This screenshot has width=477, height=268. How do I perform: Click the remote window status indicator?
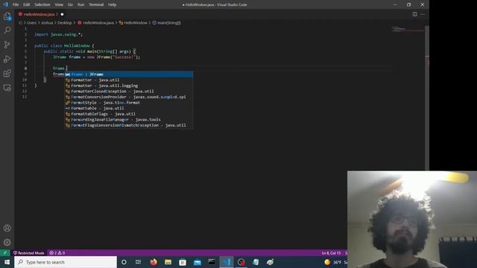[5, 253]
